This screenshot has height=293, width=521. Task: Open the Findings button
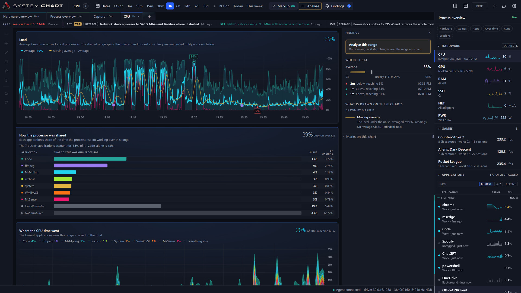tap(338, 6)
